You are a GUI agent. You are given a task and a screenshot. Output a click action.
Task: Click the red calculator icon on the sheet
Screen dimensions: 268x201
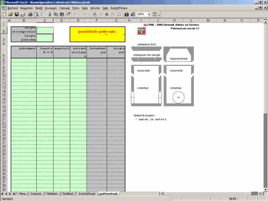coord(141,31)
